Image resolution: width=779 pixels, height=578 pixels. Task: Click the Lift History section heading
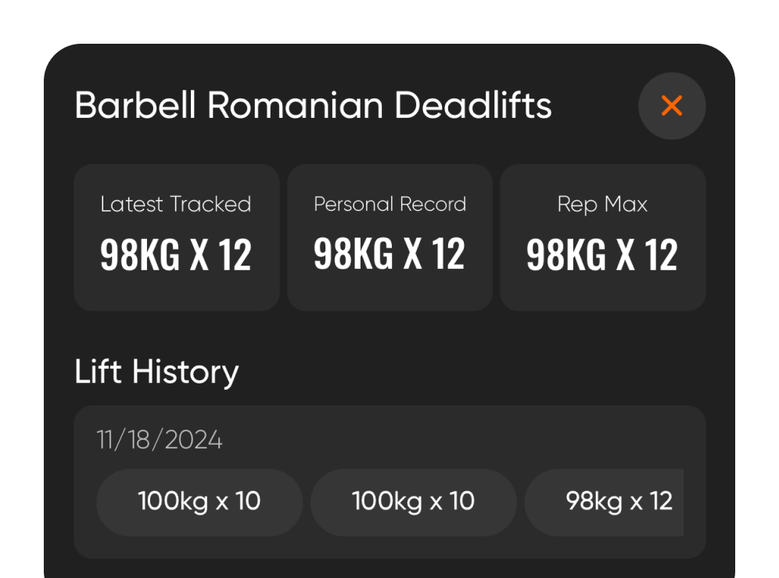156,372
